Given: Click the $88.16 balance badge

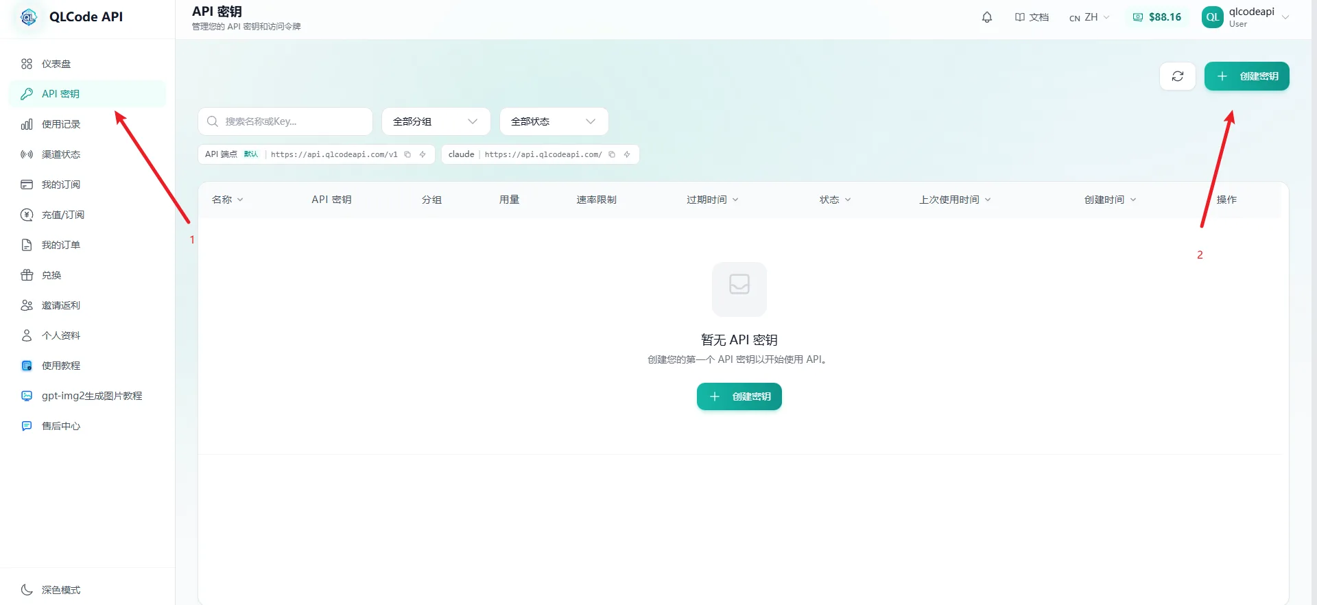Looking at the screenshot, I should tap(1156, 17).
